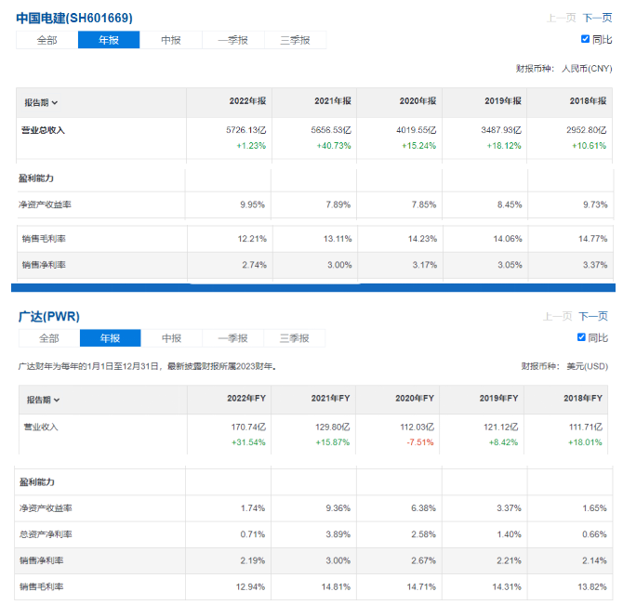Image resolution: width=623 pixels, height=605 pixels.
Task: Click 财报币种 美元(USD) label
Action: 564,366
